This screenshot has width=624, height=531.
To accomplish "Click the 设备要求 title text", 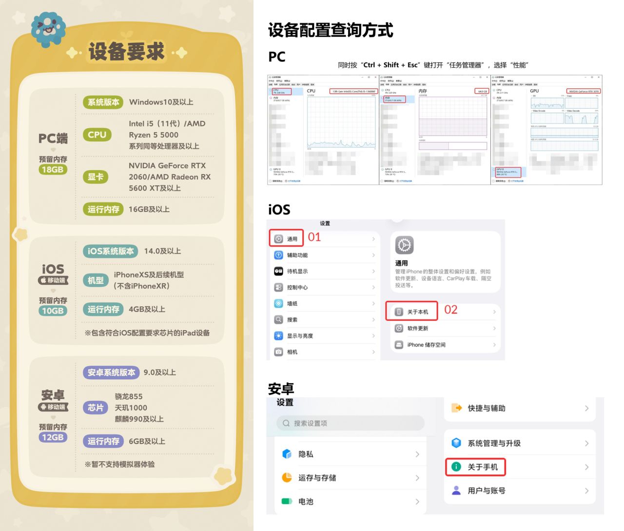I will (126, 52).
